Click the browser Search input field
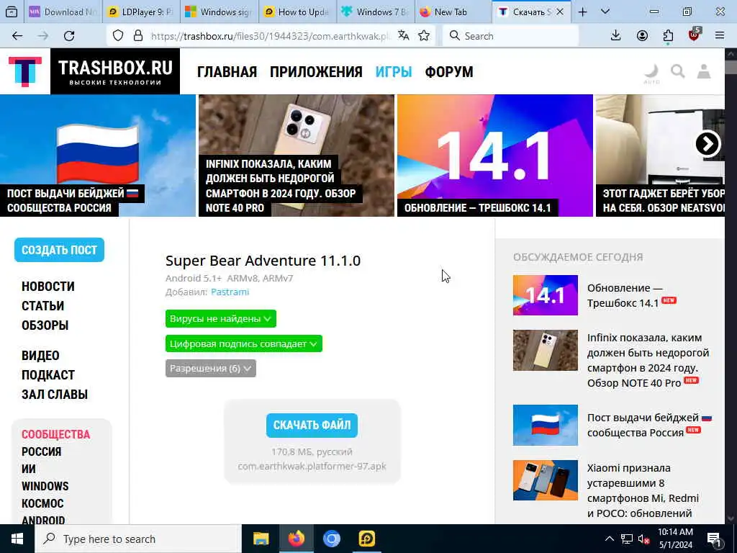This screenshot has height=553, width=737. pos(511,36)
